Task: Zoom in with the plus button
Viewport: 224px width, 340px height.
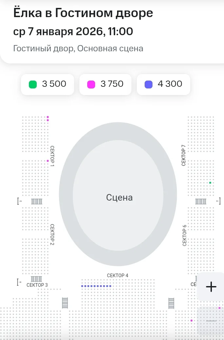Action: (211, 287)
